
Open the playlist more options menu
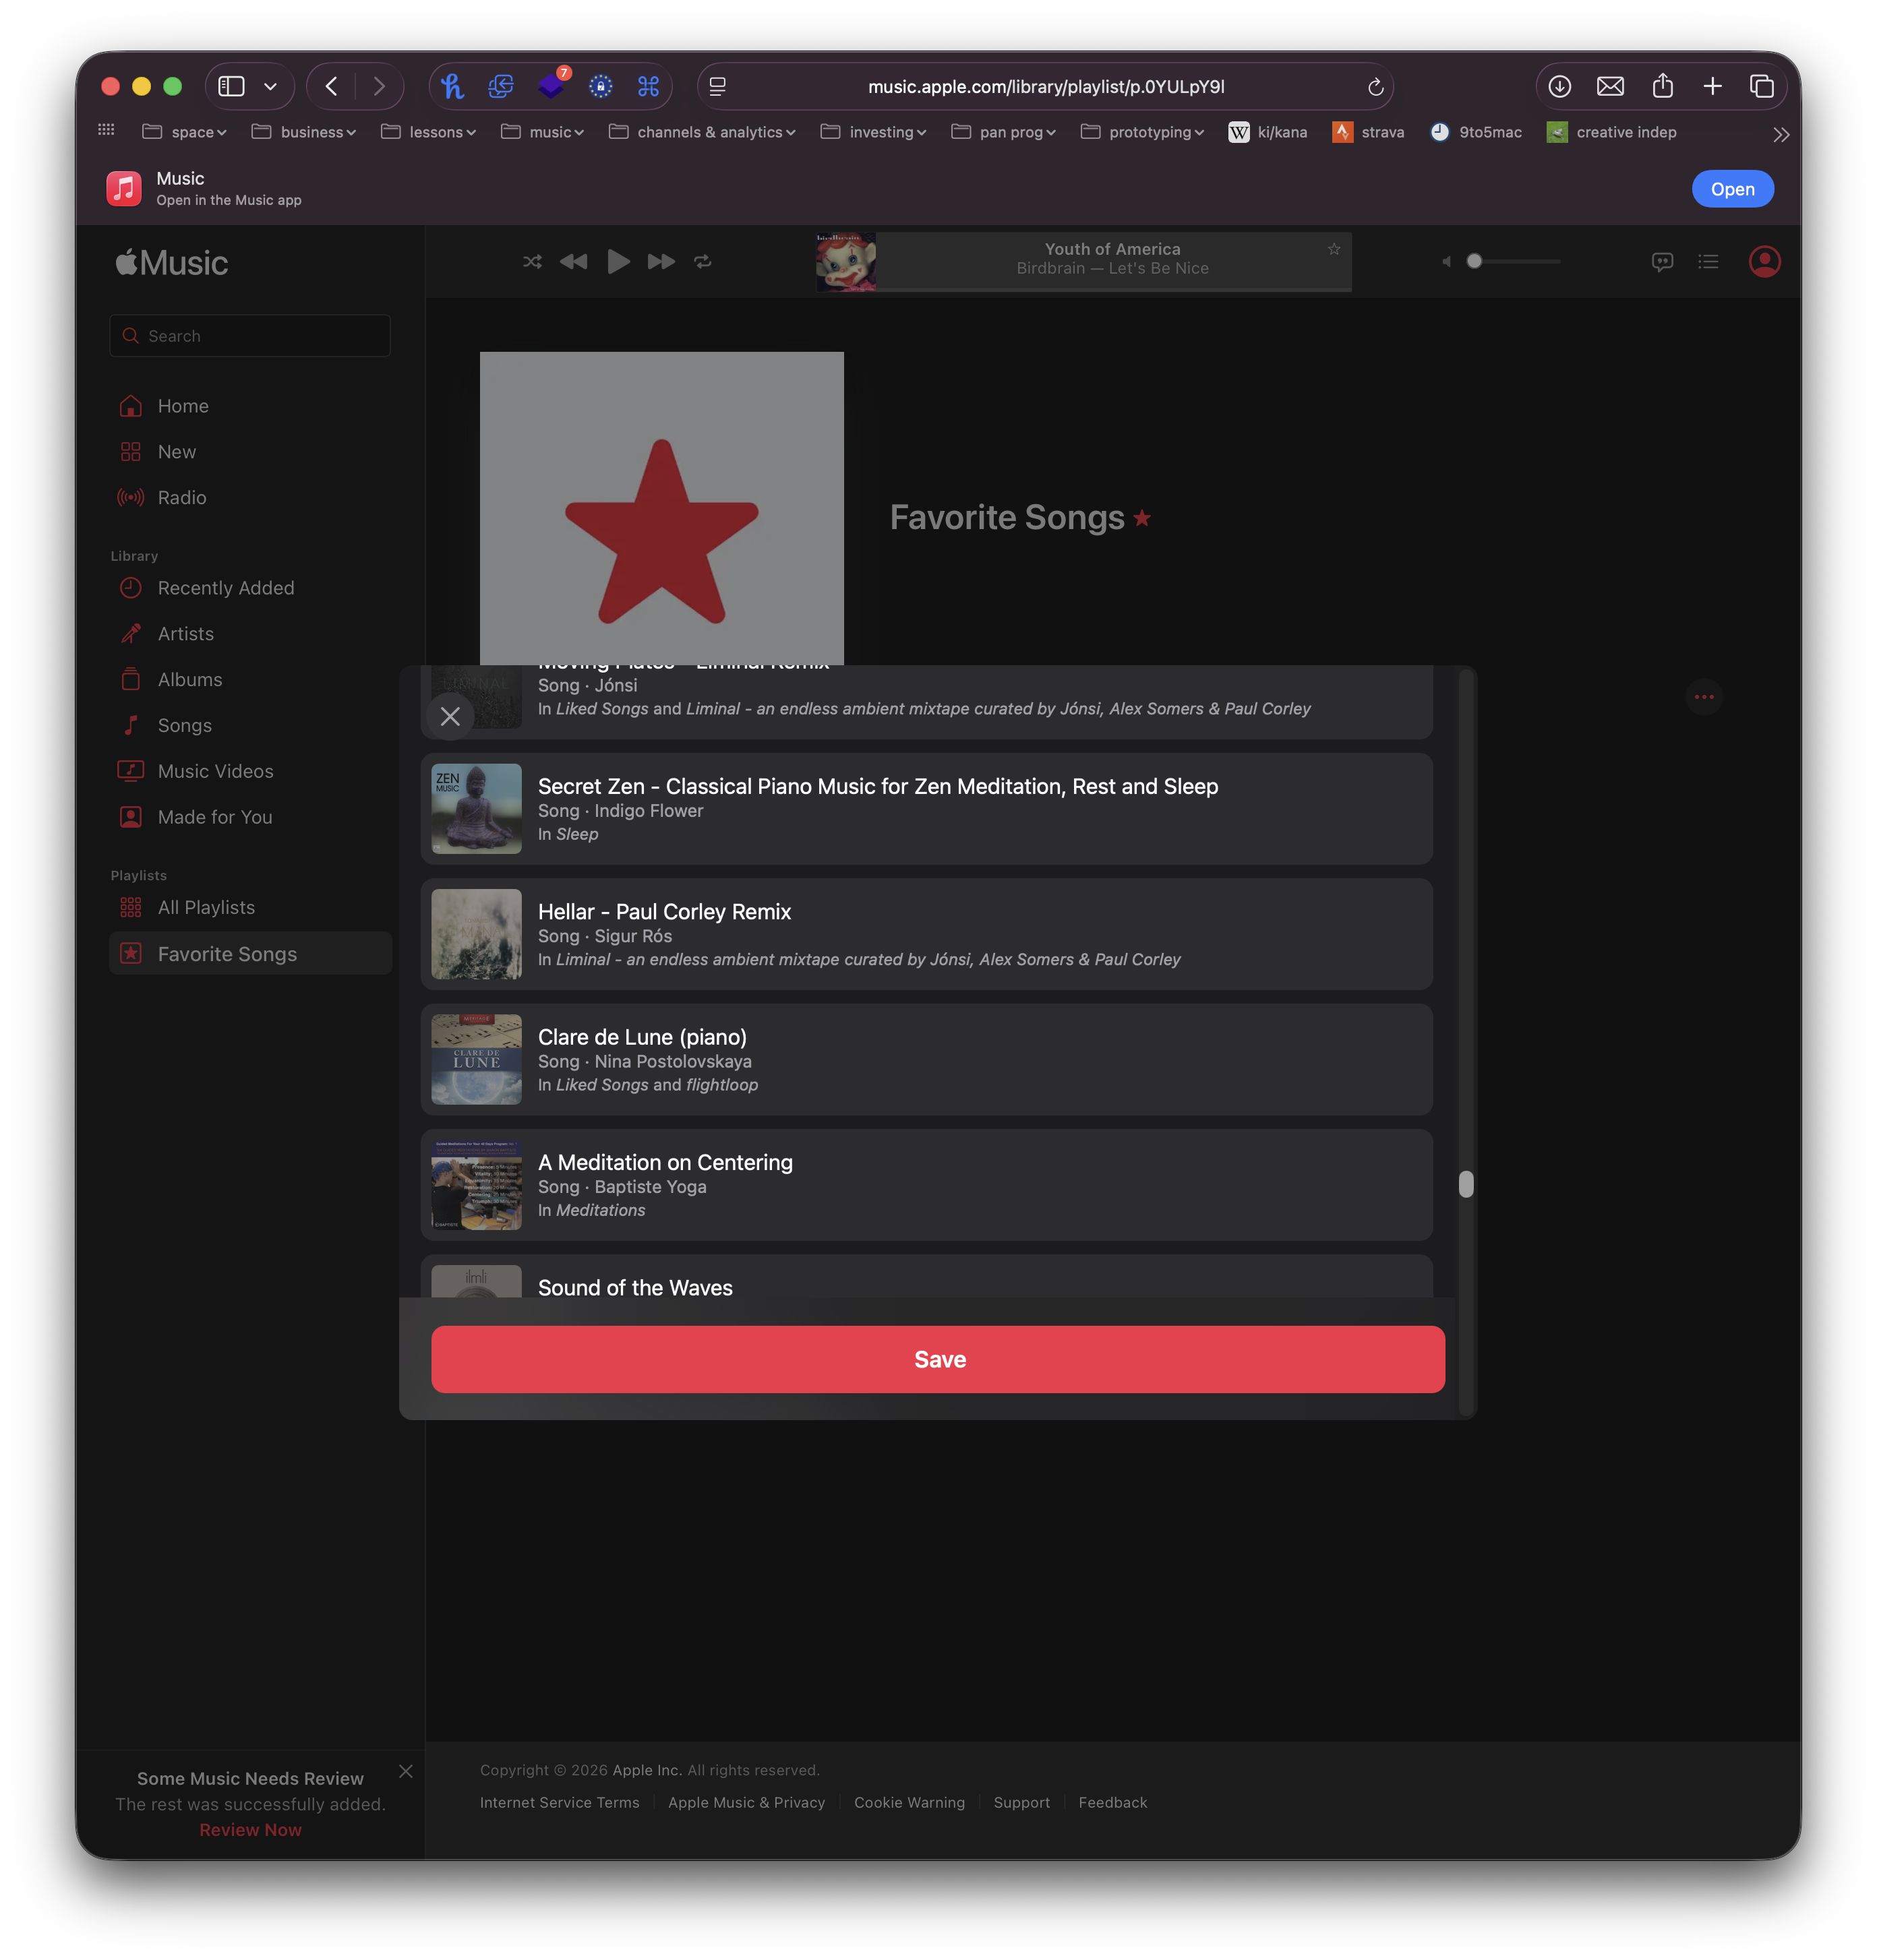(x=1704, y=697)
